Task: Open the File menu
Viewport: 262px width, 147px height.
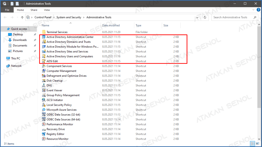Action: [x=7, y=10]
